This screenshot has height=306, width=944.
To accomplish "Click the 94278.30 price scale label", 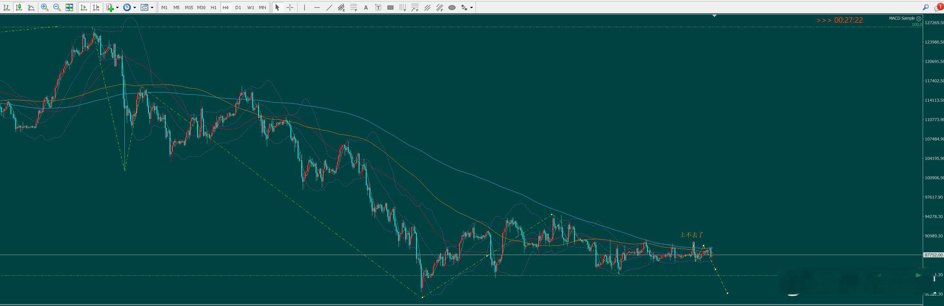I will (x=934, y=217).
